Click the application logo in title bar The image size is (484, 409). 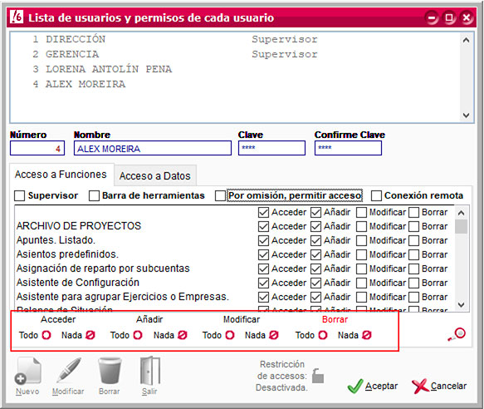click(x=17, y=17)
